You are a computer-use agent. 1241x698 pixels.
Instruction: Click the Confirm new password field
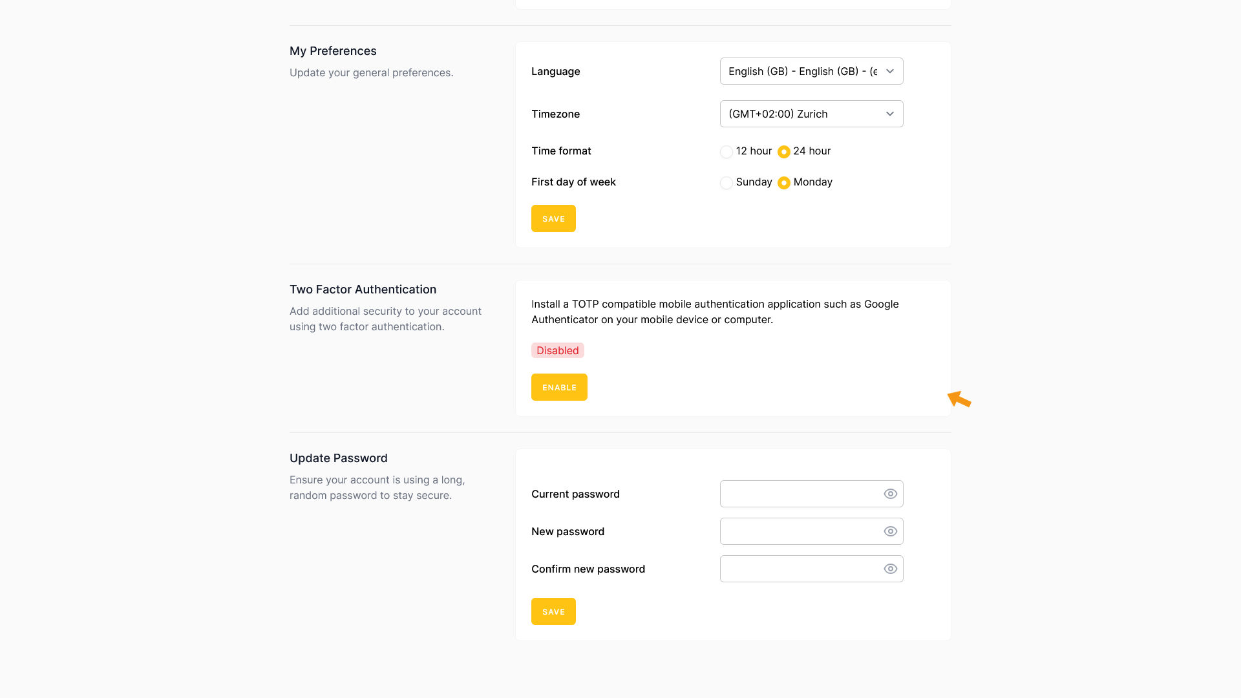800,569
